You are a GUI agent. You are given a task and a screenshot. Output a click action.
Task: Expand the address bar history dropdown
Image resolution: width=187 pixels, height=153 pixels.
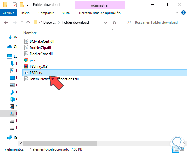(x=106, y=22)
